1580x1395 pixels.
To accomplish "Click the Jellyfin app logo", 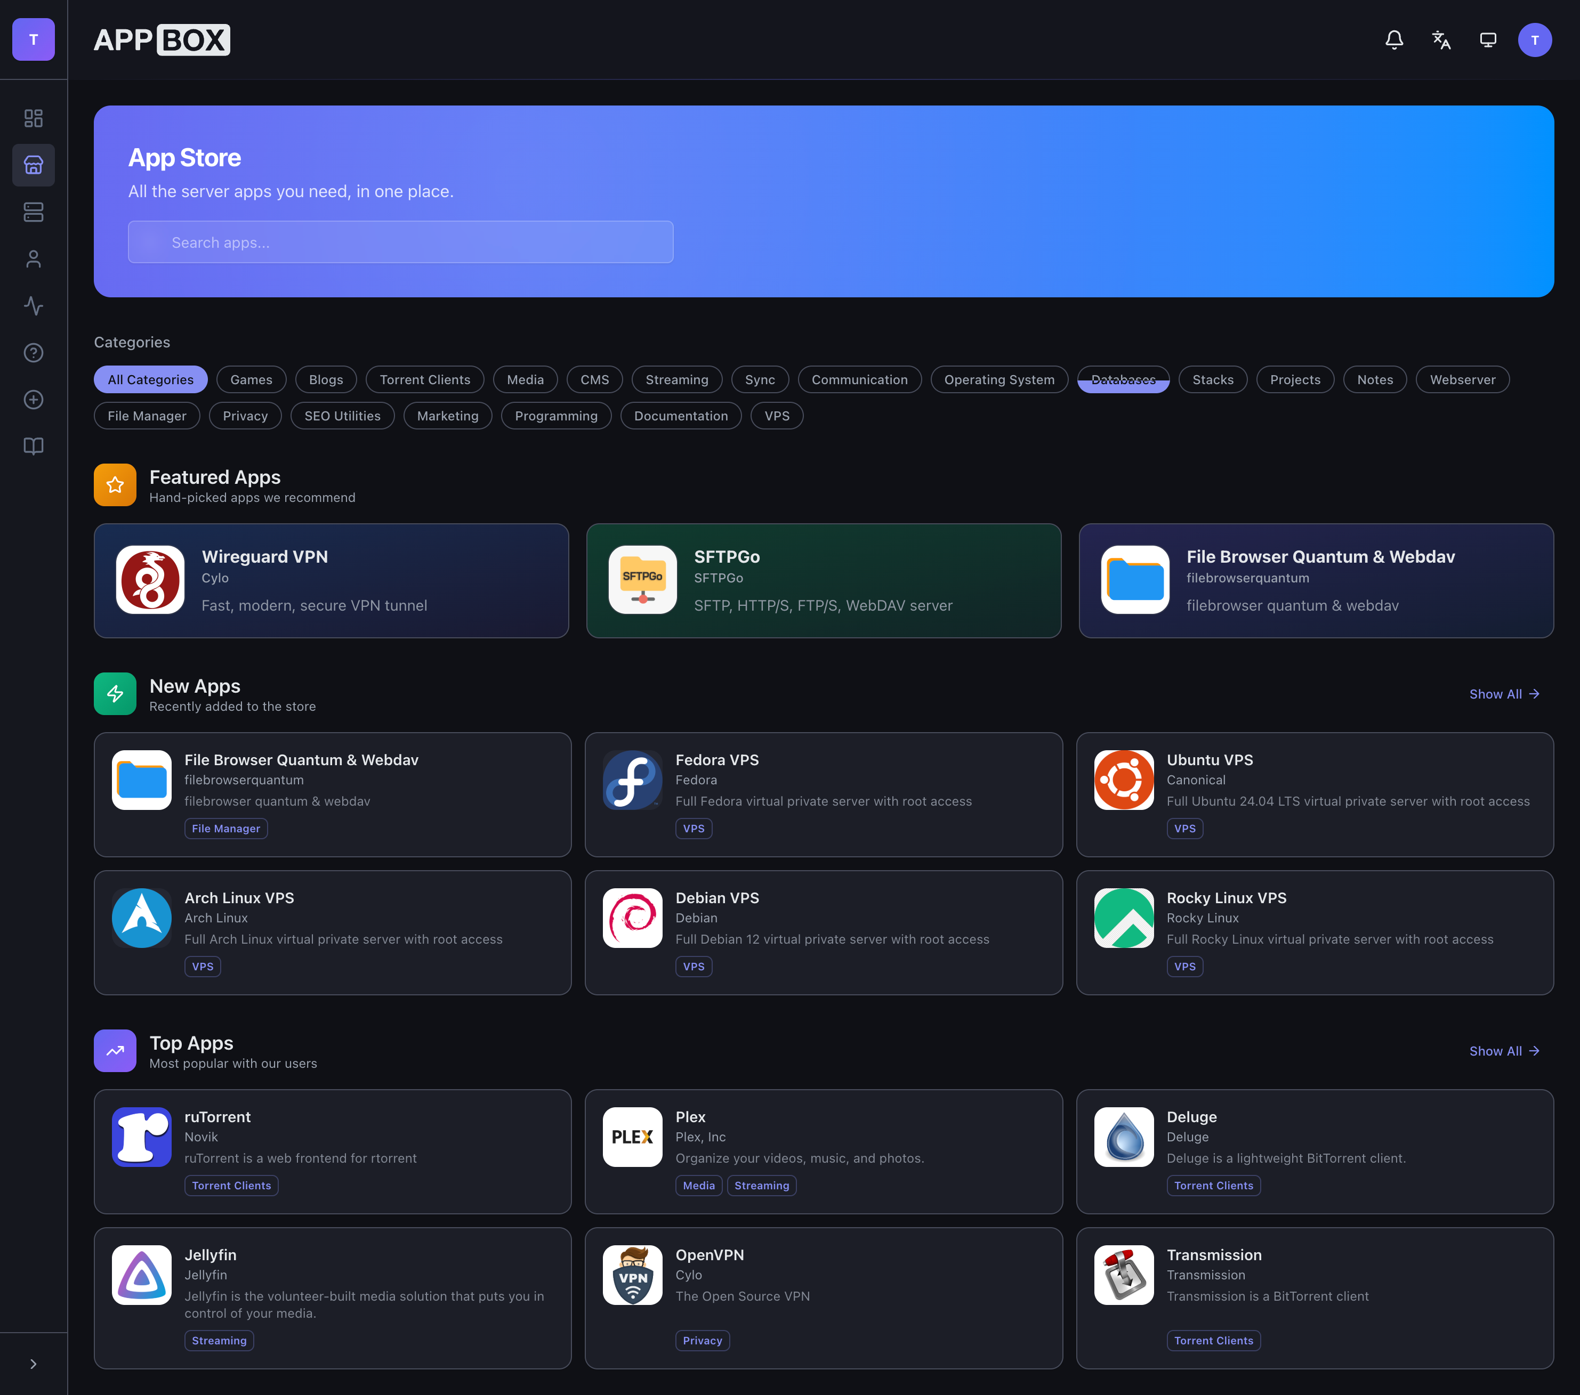I will (141, 1275).
